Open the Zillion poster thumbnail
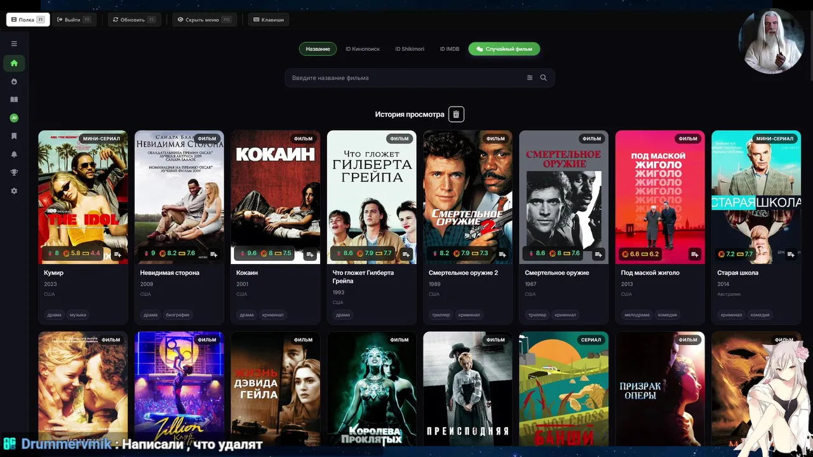The image size is (813, 457). [179, 388]
